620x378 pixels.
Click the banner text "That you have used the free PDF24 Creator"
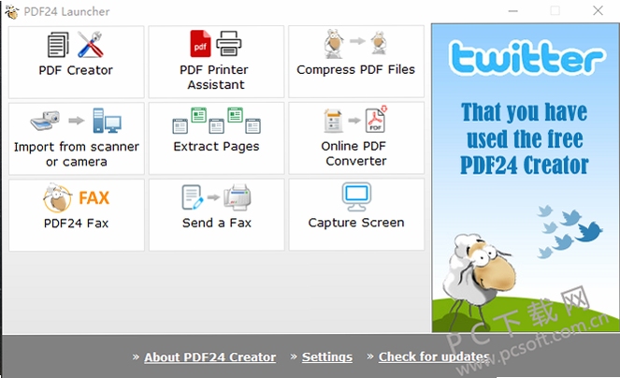tap(525, 138)
